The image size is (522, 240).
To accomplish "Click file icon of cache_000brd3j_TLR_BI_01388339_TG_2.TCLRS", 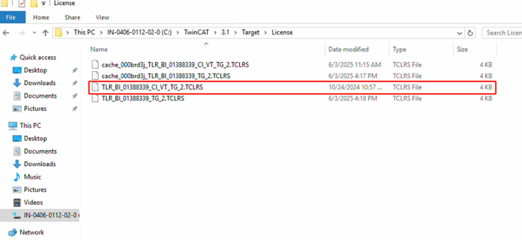I will click(95, 76).
